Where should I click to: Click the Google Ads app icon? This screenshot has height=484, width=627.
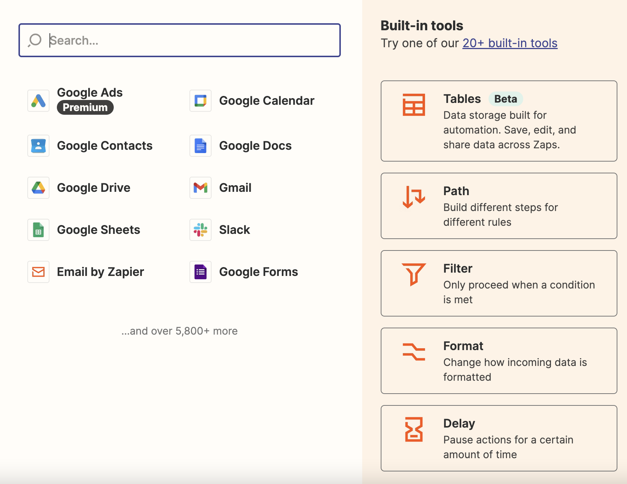[x=38, y=101]
